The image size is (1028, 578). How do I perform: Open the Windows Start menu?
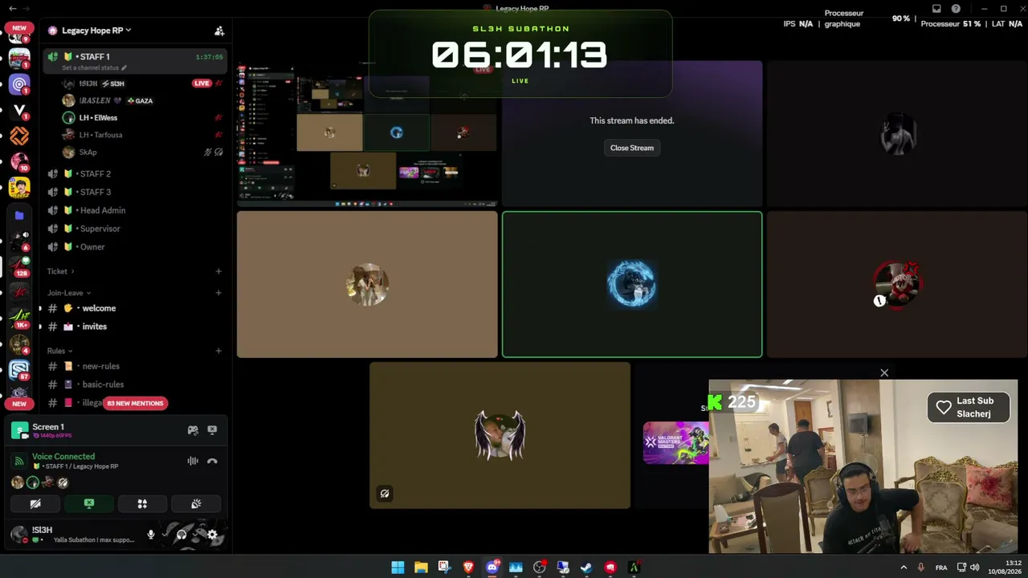point(398,568)
